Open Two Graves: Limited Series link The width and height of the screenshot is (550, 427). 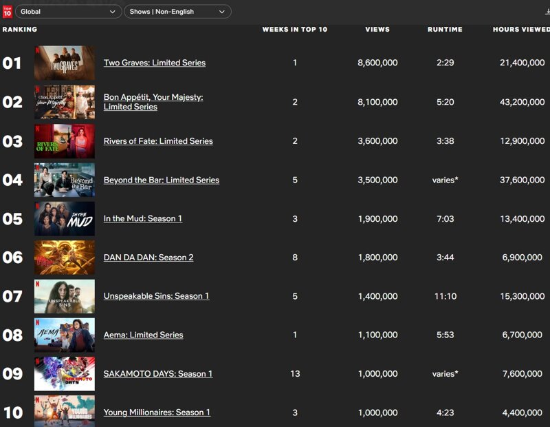click(x=155, y=63)
